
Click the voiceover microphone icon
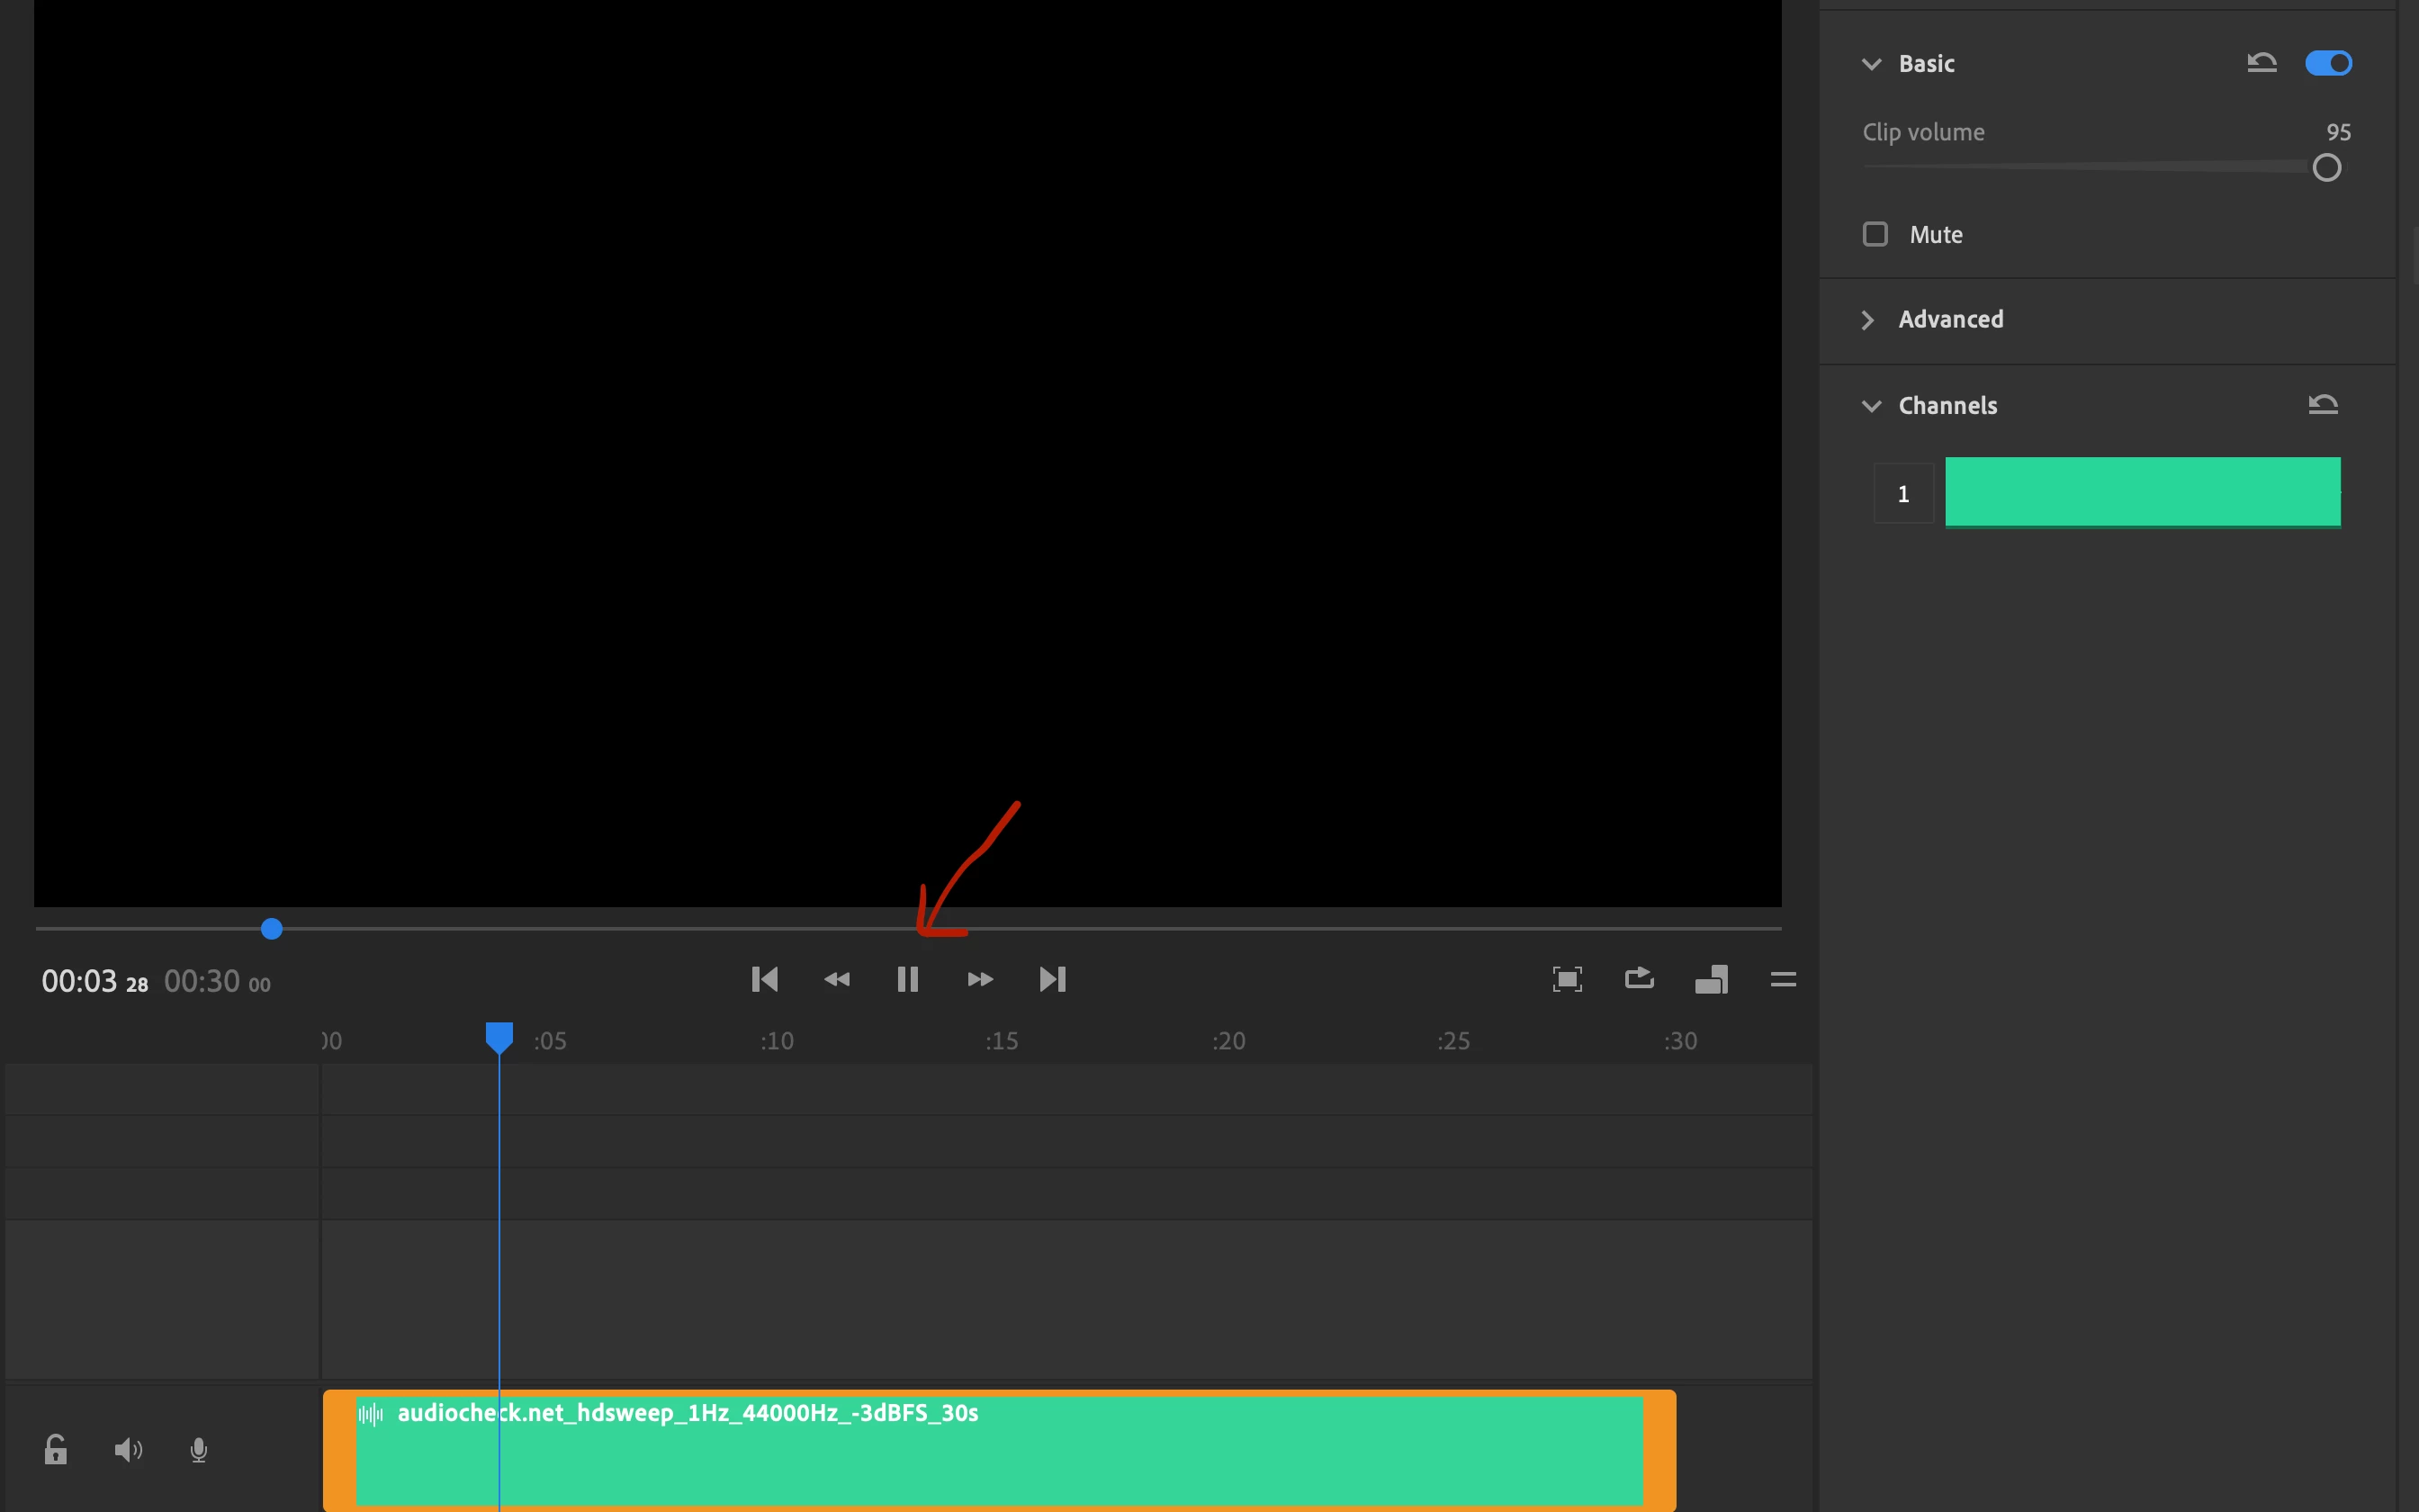click(x=199, y=1449)
